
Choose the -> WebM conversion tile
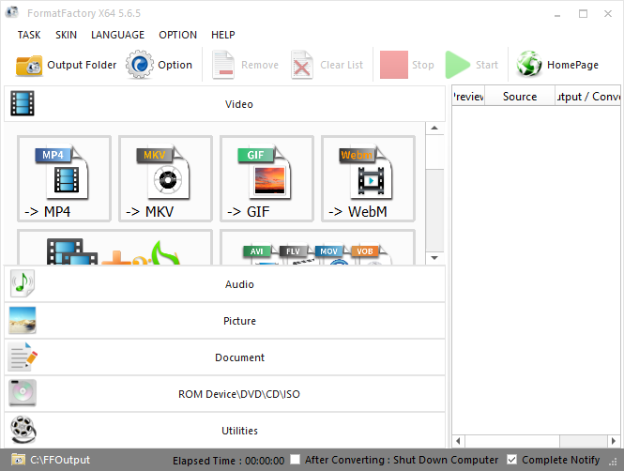369,178
